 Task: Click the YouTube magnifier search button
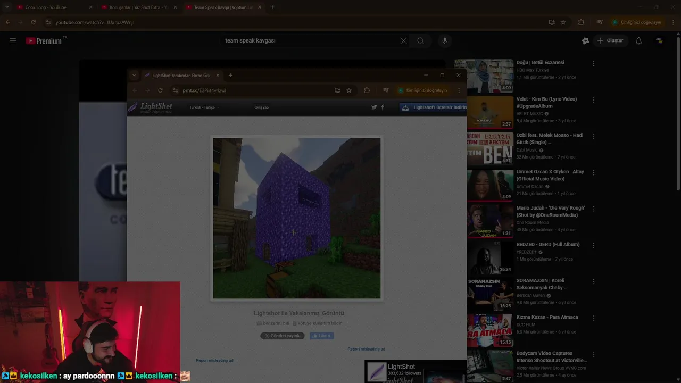click(x=421, y=40)
